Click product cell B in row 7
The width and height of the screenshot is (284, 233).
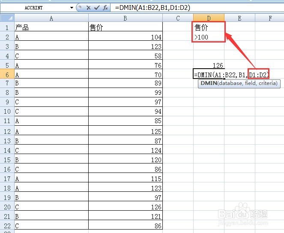51,83
